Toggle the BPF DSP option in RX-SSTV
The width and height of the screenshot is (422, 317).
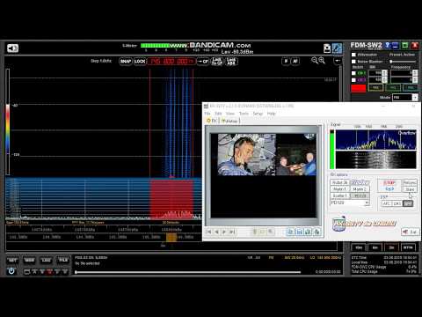408,203
